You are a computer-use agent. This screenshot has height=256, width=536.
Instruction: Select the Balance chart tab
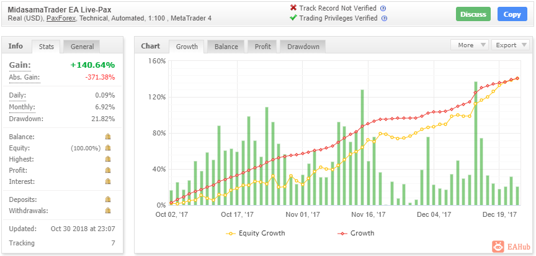coord(226,47)
